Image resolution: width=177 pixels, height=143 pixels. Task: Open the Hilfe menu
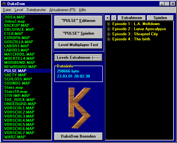pyautogui.click(x=82, y=10)
